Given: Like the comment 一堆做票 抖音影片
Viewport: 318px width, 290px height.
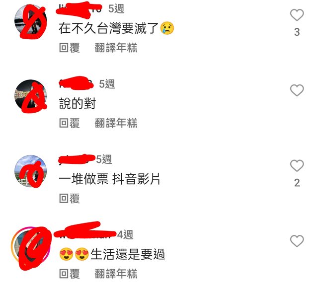Looking at the screenshot, I should coord(297,165).
